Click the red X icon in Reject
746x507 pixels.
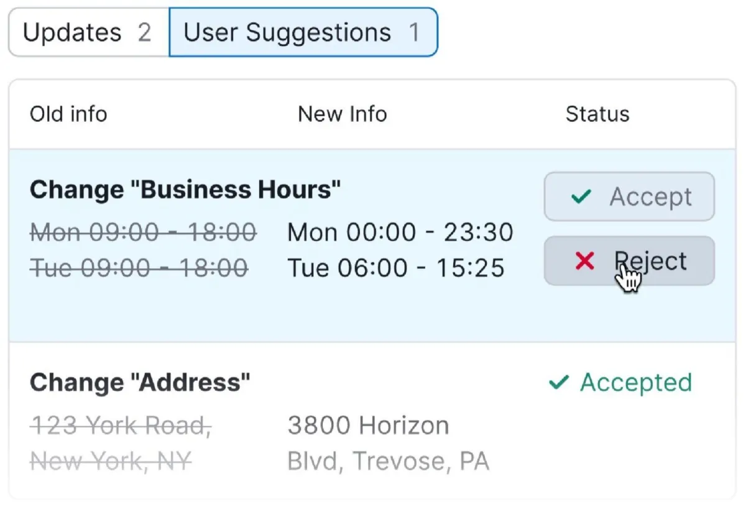[584, 262]
